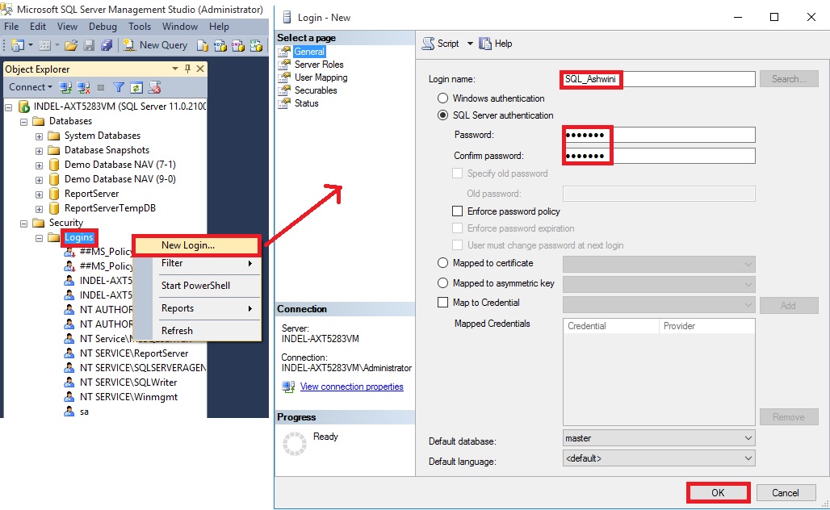Click the Connect to server icon in Object Explorer
This screenshot has width=830, height=510.
64,87
